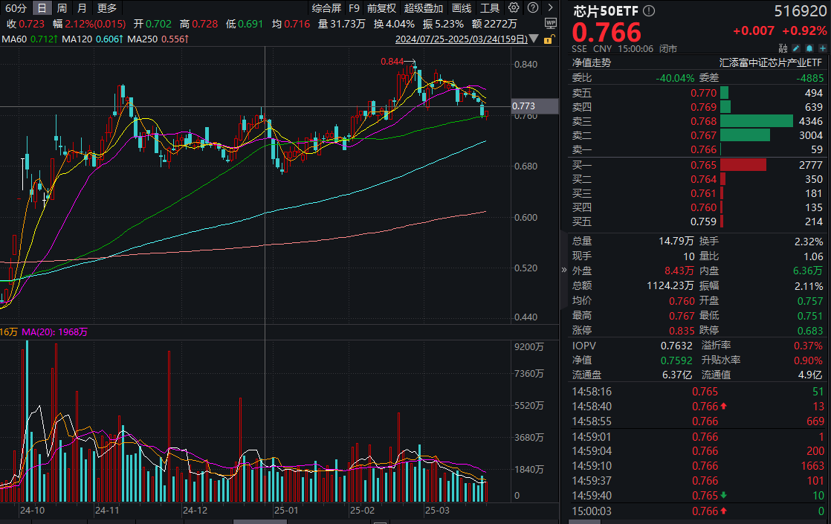This screenshot has height=524, width=831.
Task: Open the 工具 tools menu
Action: point(492,7)
